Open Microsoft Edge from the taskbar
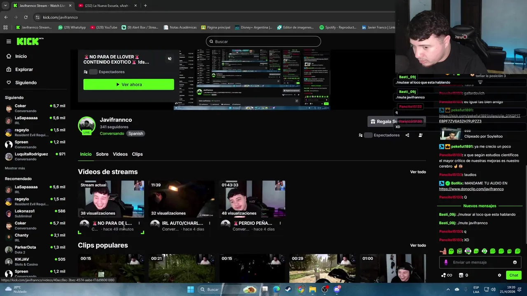 point(276,289)
